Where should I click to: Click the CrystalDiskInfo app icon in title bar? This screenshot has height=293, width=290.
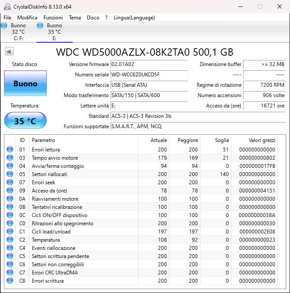click(x=7, y=6)
